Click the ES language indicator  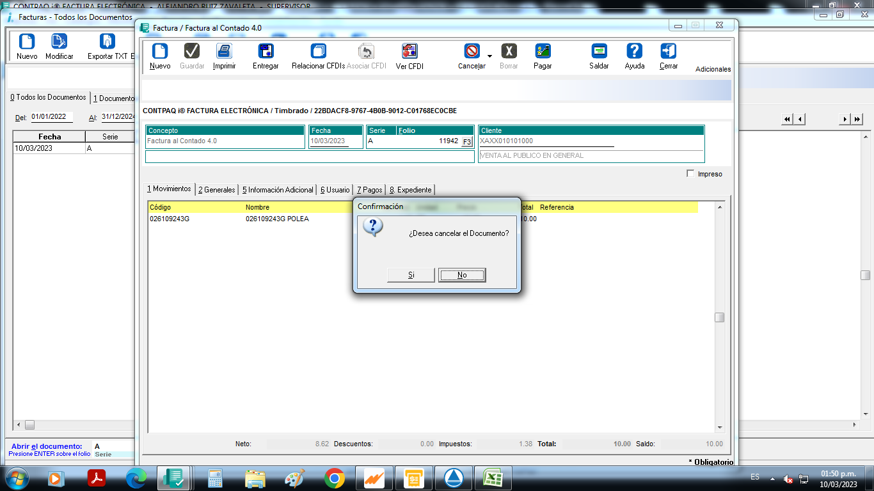click(755, 477)
